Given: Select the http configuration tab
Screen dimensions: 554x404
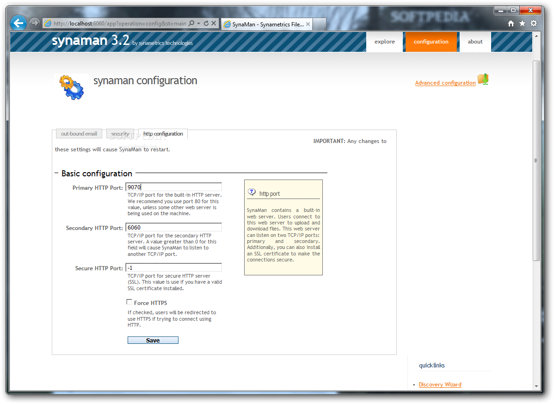Looking at the screenshot, I should (x=163, y=134).
